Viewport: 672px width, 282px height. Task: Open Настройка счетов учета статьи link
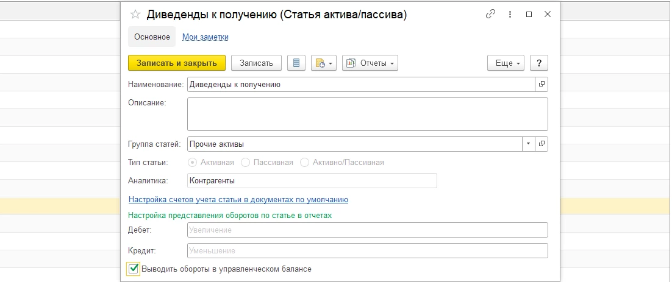(238, 199)
